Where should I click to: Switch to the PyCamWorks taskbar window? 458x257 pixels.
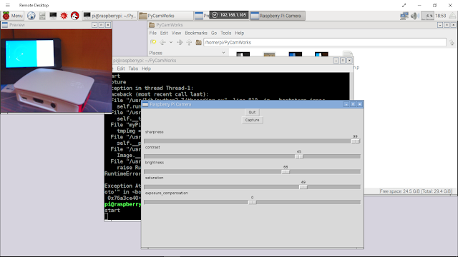pos(165,16)
